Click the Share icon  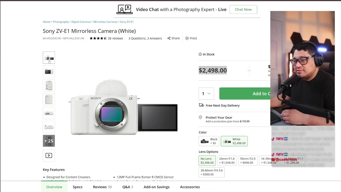pyautogui.click(x=169, y=38)
